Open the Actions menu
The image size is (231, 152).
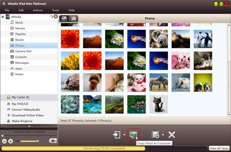[x=38, y=10]
